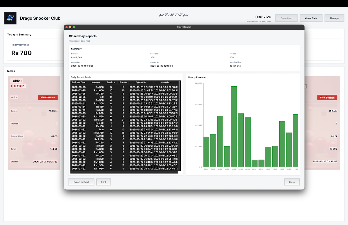Image resolution: width=348 pixels, height=225 pixels.
Task: Select the row with revenue Rs 100
Action: tap(124, 126)
